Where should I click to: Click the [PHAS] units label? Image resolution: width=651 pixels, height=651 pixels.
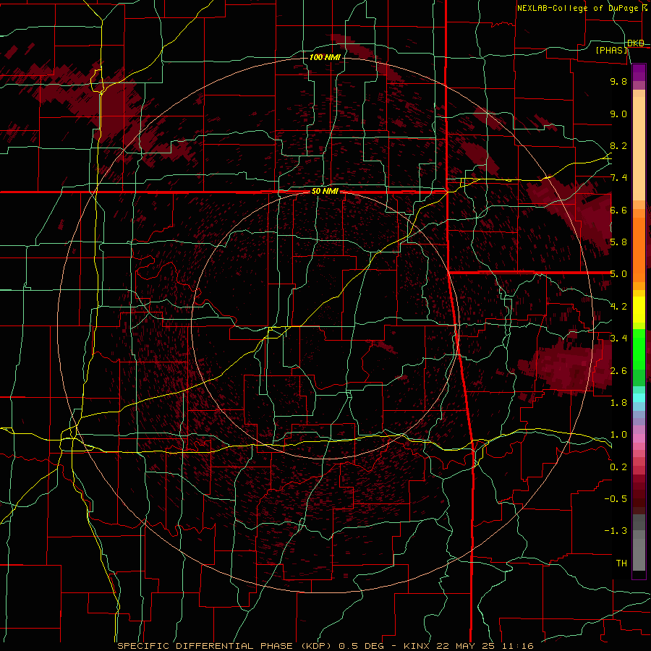[611, 50]
